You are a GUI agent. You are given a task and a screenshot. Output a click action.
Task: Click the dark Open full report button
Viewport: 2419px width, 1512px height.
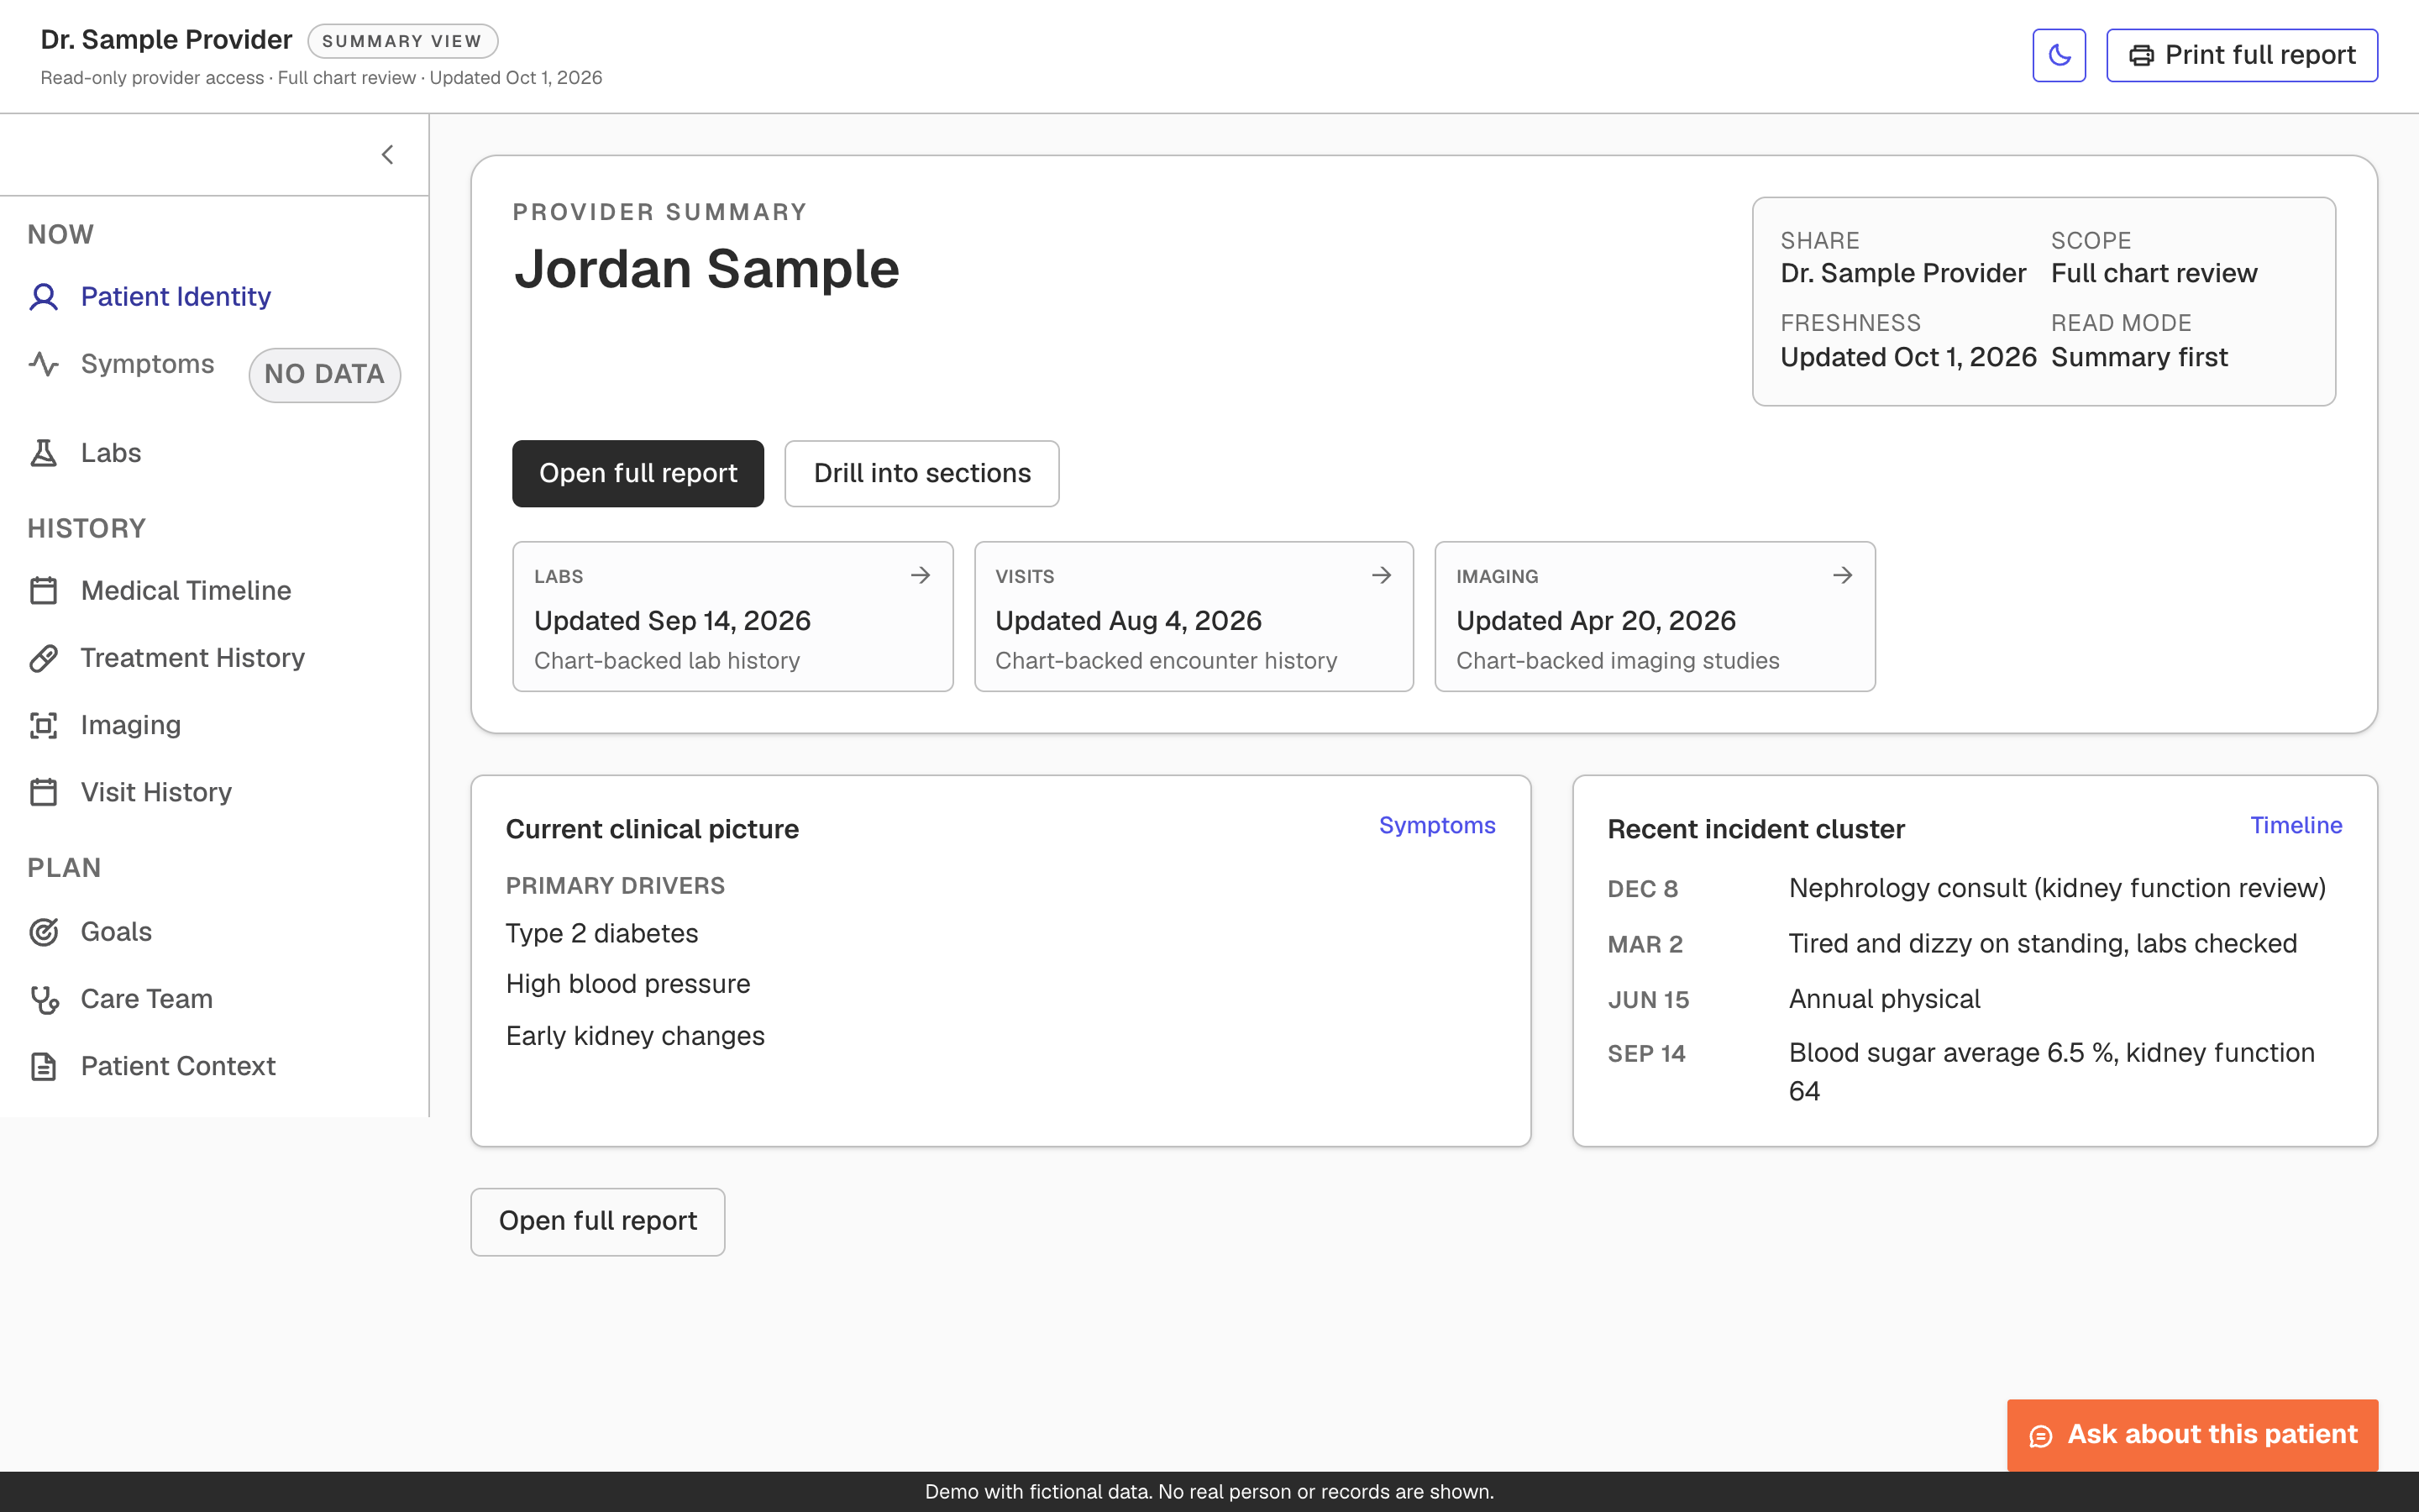(x=638, y=473)
